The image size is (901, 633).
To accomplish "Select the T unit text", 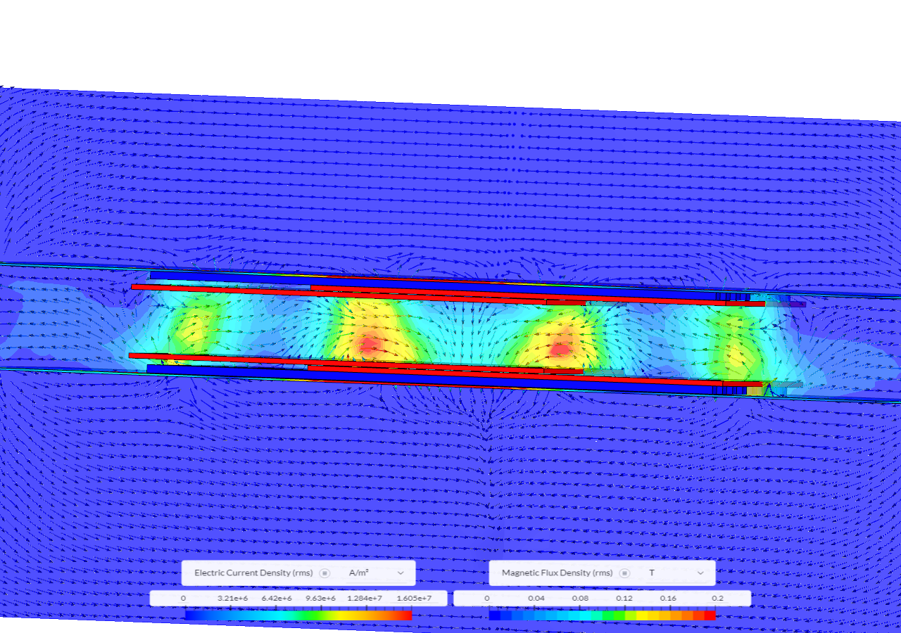I will point(652,573).
